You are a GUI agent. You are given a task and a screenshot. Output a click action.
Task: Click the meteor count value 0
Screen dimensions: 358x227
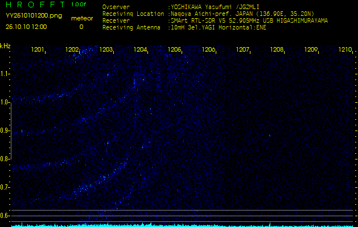[81, 27]
